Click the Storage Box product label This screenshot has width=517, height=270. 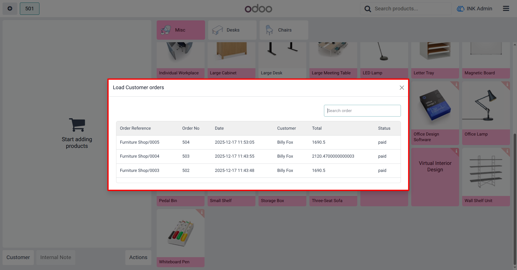point(272,201)
